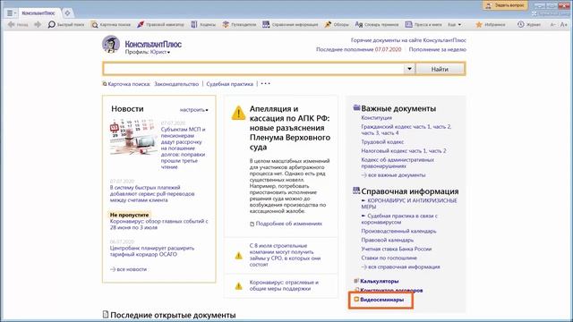
Task: Open все новости link
Action: (x=128, y=269)
